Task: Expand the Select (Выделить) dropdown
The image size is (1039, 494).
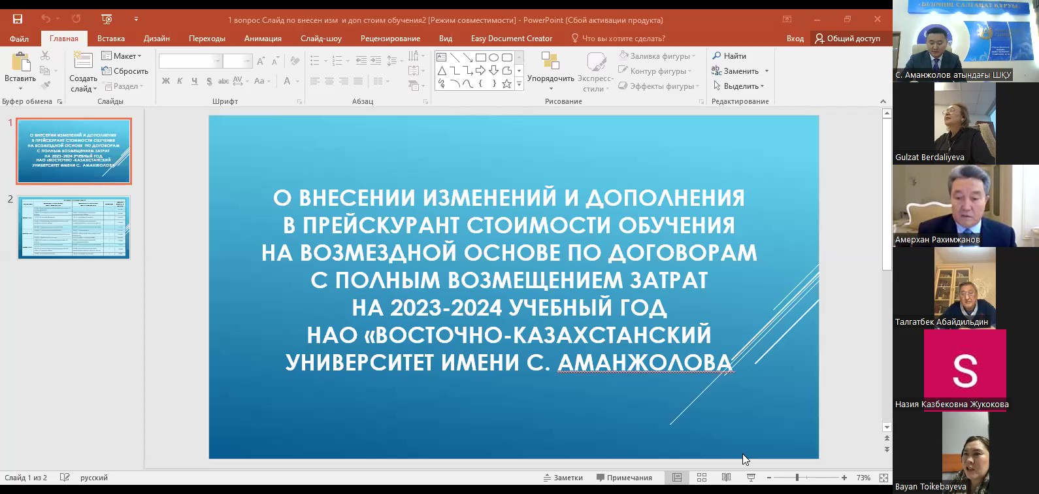Action: [x=738, y=86]
